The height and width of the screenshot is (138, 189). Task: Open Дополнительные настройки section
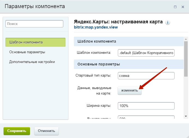click(x=32, y=62)
